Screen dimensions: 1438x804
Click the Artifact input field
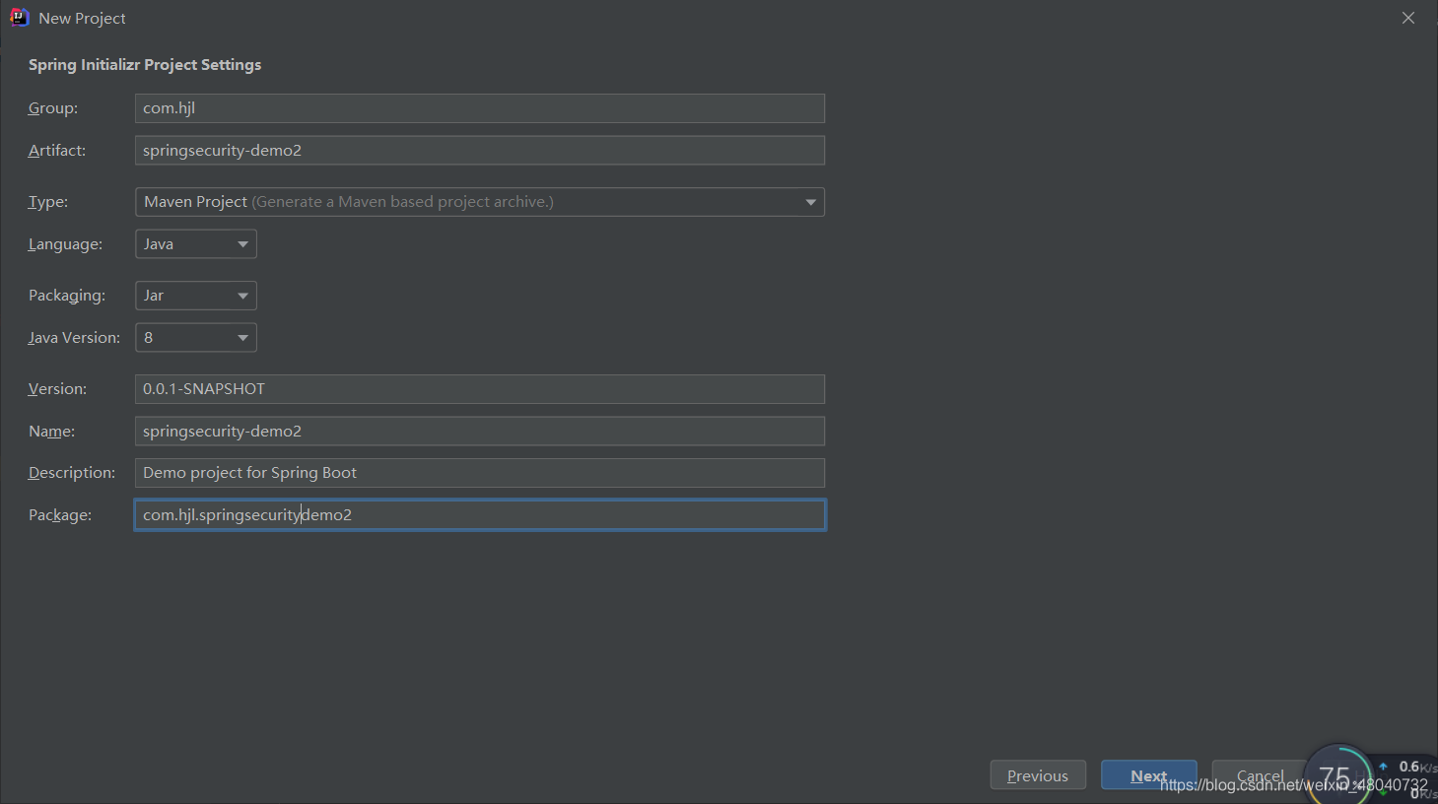click(x=479, y=151)
